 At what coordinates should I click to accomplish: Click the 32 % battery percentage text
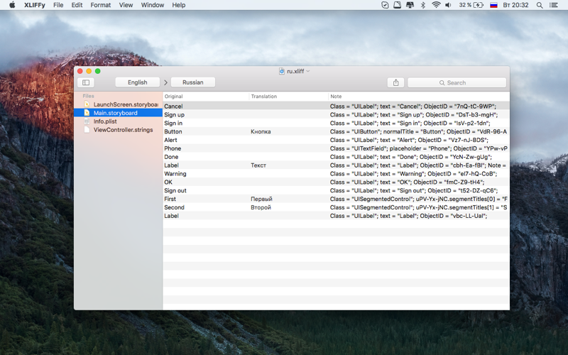[465, 5]
